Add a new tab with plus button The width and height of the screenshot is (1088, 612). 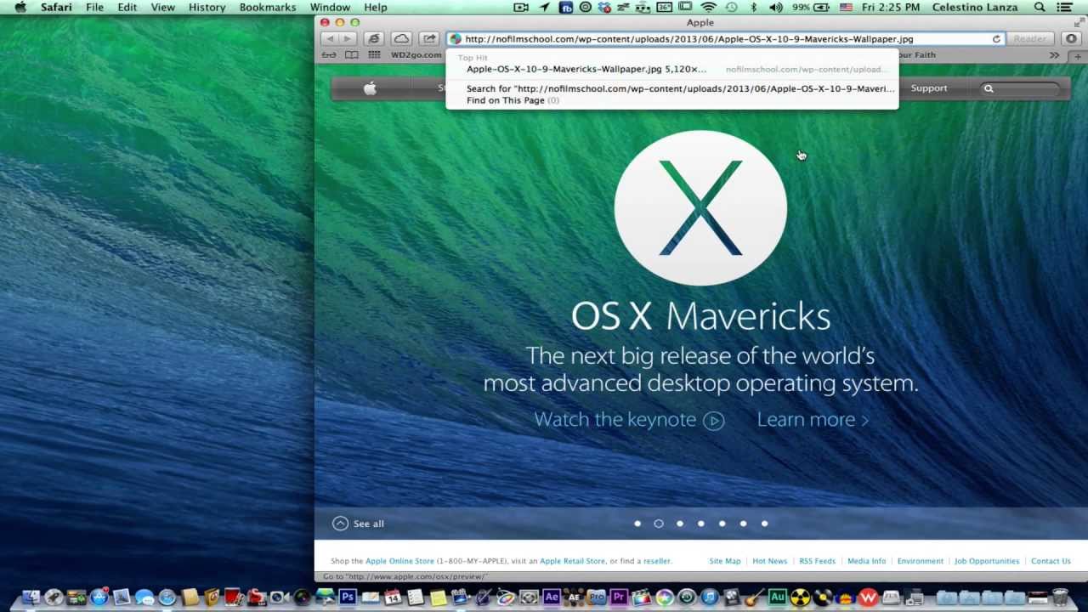1078,55
